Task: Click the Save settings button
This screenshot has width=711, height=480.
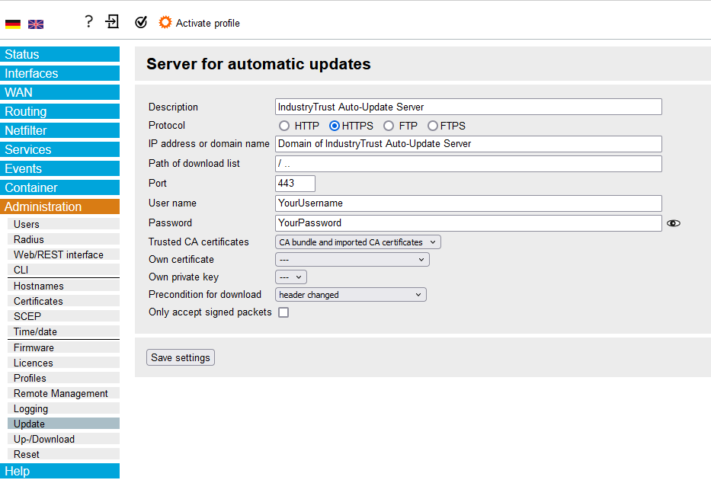Action: (x=181, y=358)
